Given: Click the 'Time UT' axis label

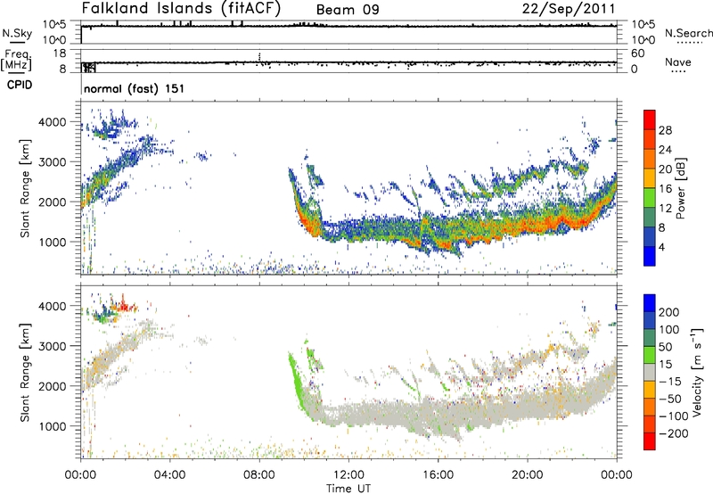Looking at the screenshot, I should click(348, 489).
